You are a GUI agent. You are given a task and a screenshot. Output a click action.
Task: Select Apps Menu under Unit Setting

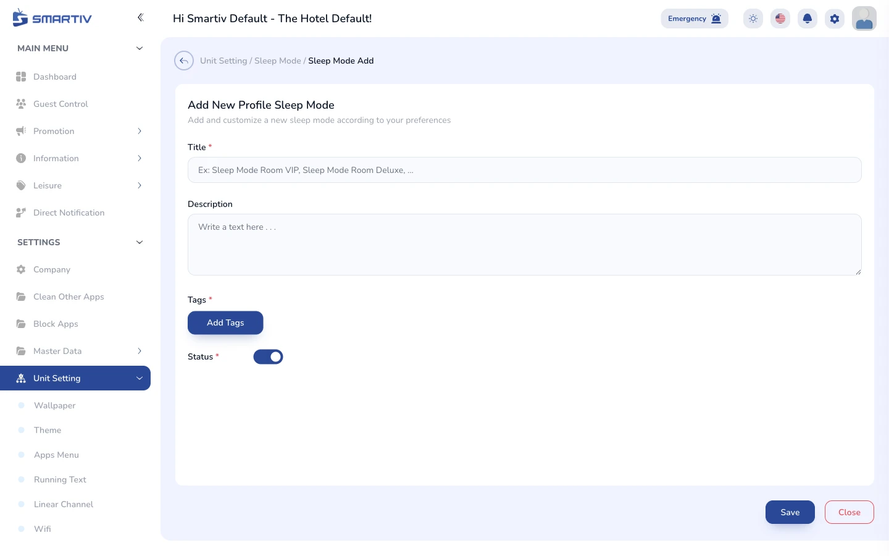(x=56, y=455)
